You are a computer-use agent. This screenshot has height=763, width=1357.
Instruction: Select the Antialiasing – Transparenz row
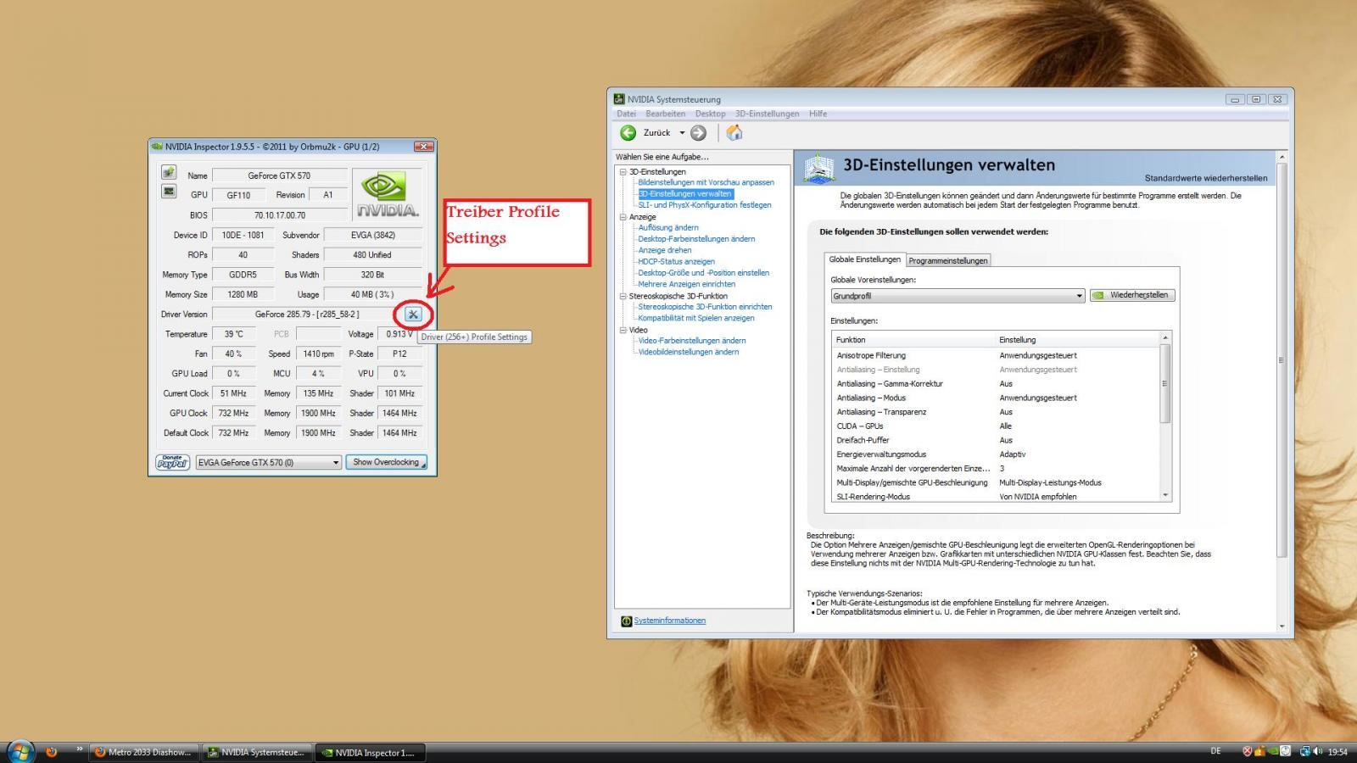click(x=996, y=412)
